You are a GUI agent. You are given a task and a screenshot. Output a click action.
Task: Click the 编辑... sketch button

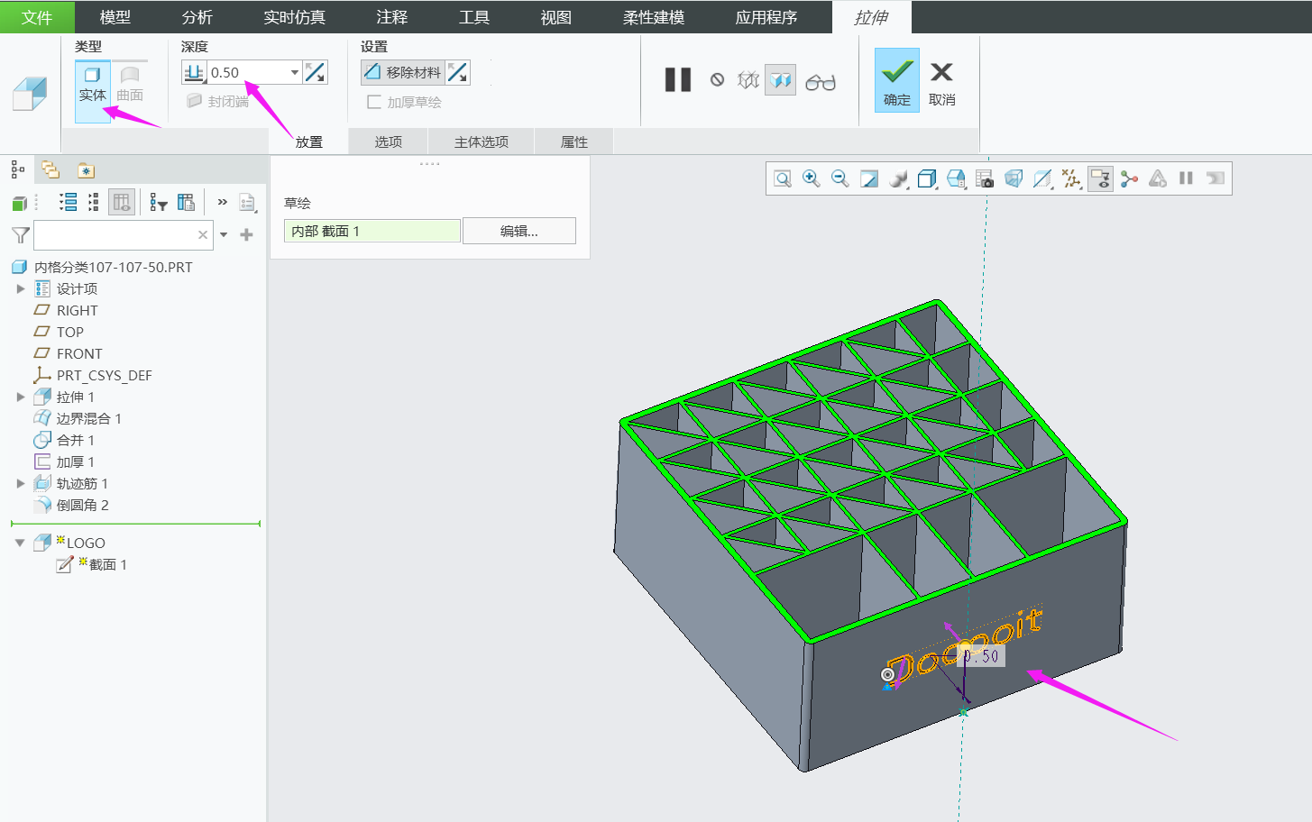pyautogui.click(x=518, y=231)
